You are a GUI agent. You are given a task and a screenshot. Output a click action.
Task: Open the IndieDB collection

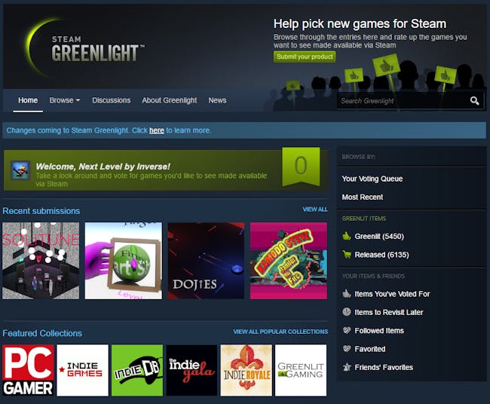click(x=137, y=370)
